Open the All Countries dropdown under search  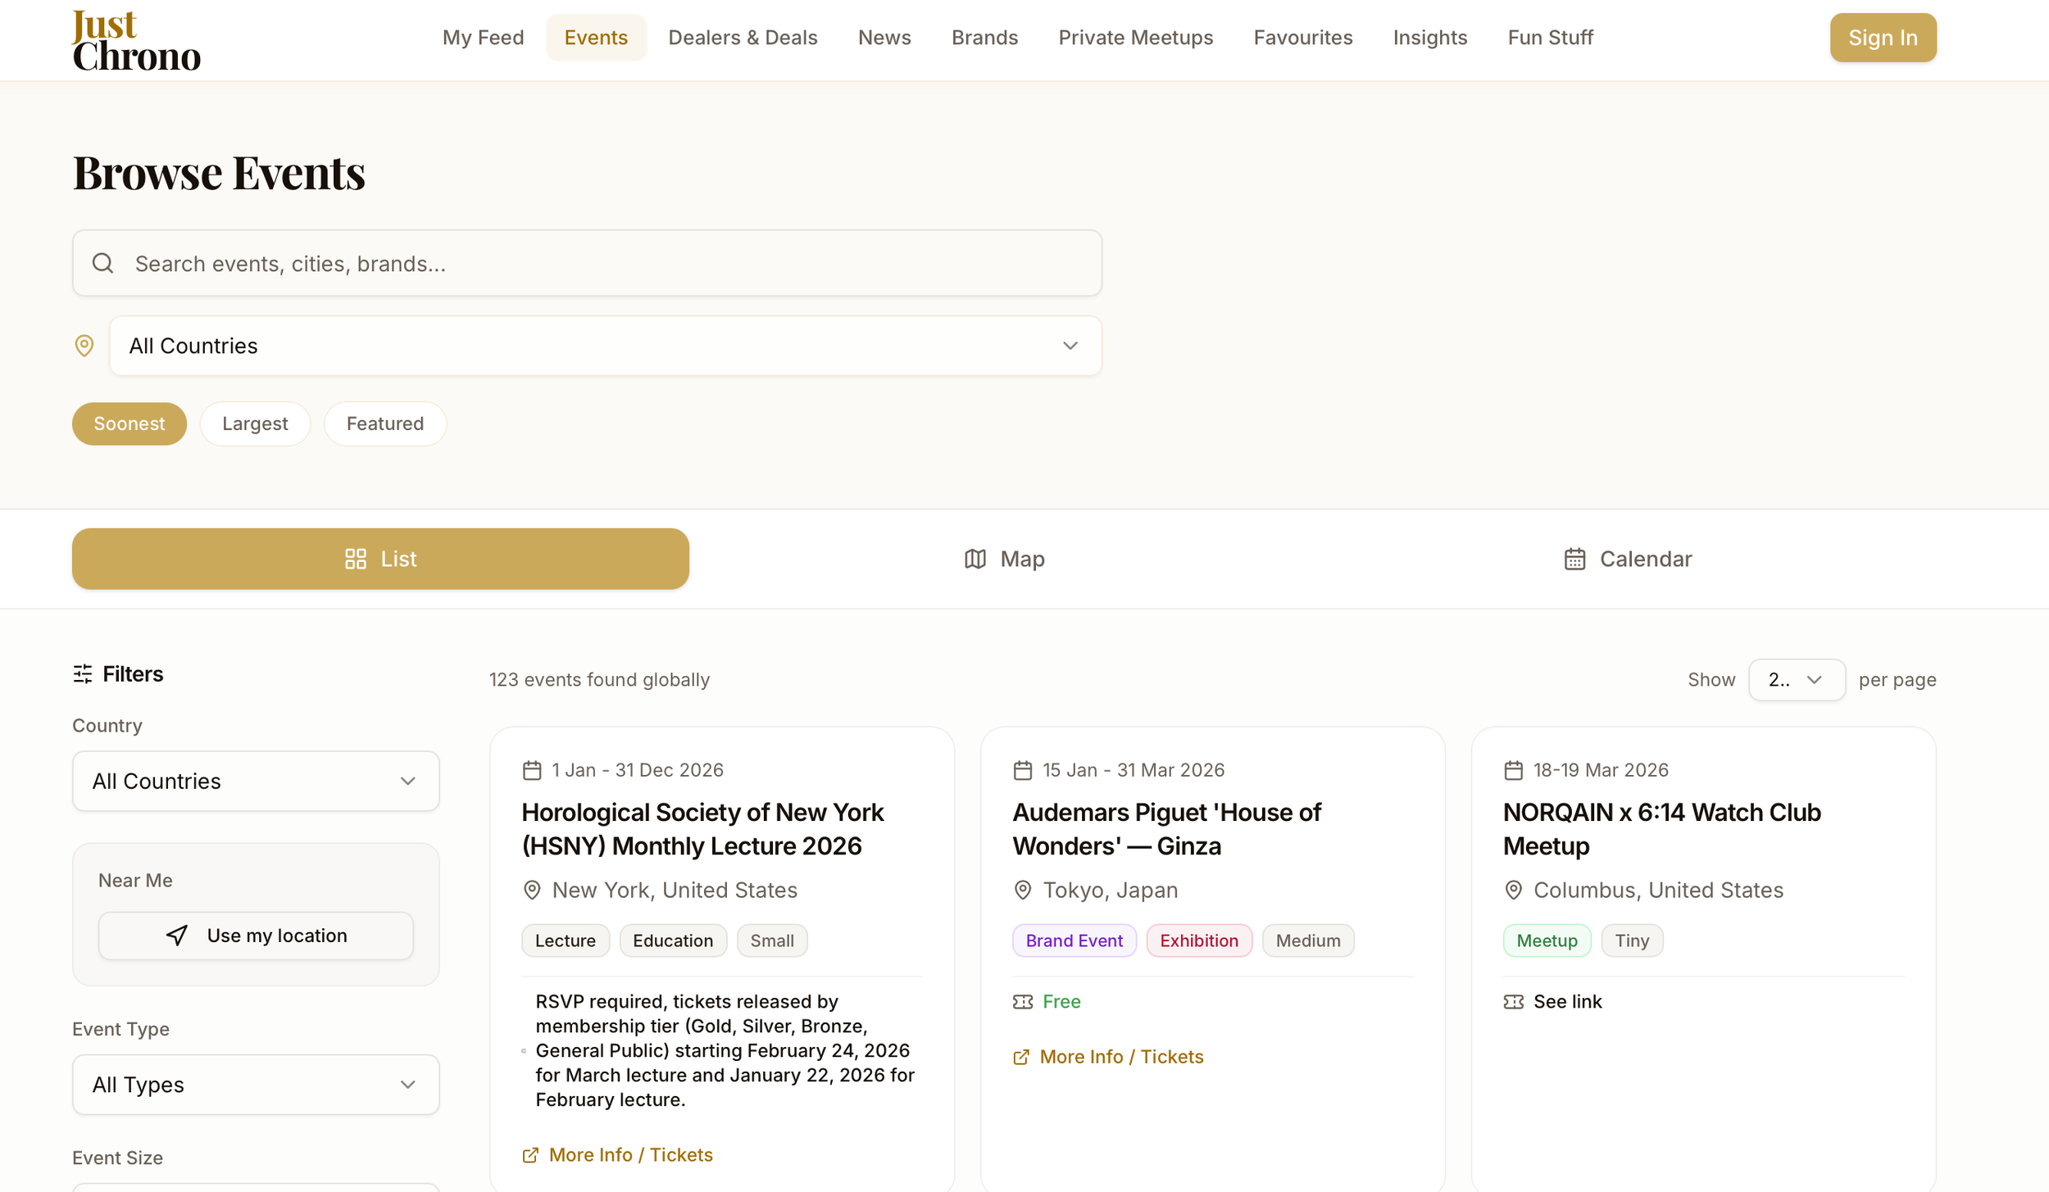605,346
